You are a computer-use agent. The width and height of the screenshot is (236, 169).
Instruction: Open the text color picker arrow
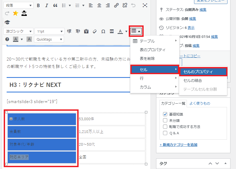[126, 32]
